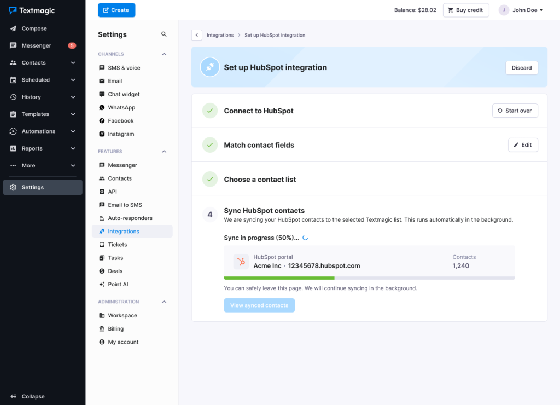Expand the More menu chevron

coord(73,165)
